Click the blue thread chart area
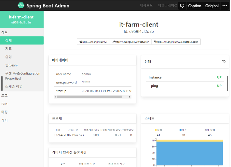 pyautogui.click(x=190, y=153)
